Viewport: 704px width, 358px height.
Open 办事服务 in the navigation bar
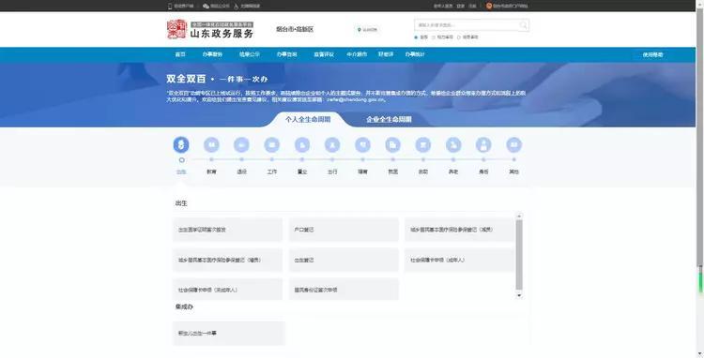pyautogui.click(x=212, y=54)
